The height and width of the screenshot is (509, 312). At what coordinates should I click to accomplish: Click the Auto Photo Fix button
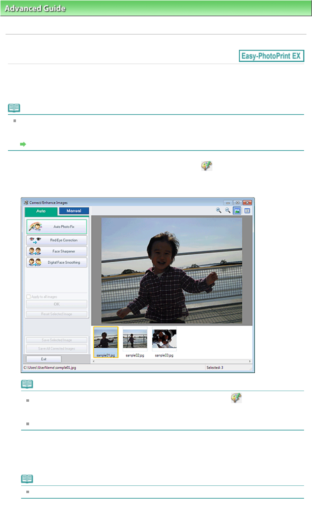[56, 227]
